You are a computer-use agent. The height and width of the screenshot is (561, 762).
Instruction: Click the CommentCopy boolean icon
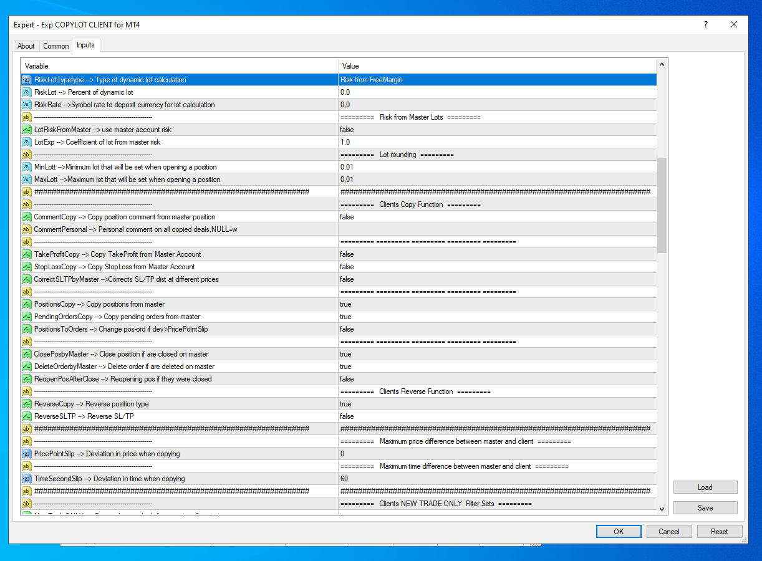[x=26, y=217]
